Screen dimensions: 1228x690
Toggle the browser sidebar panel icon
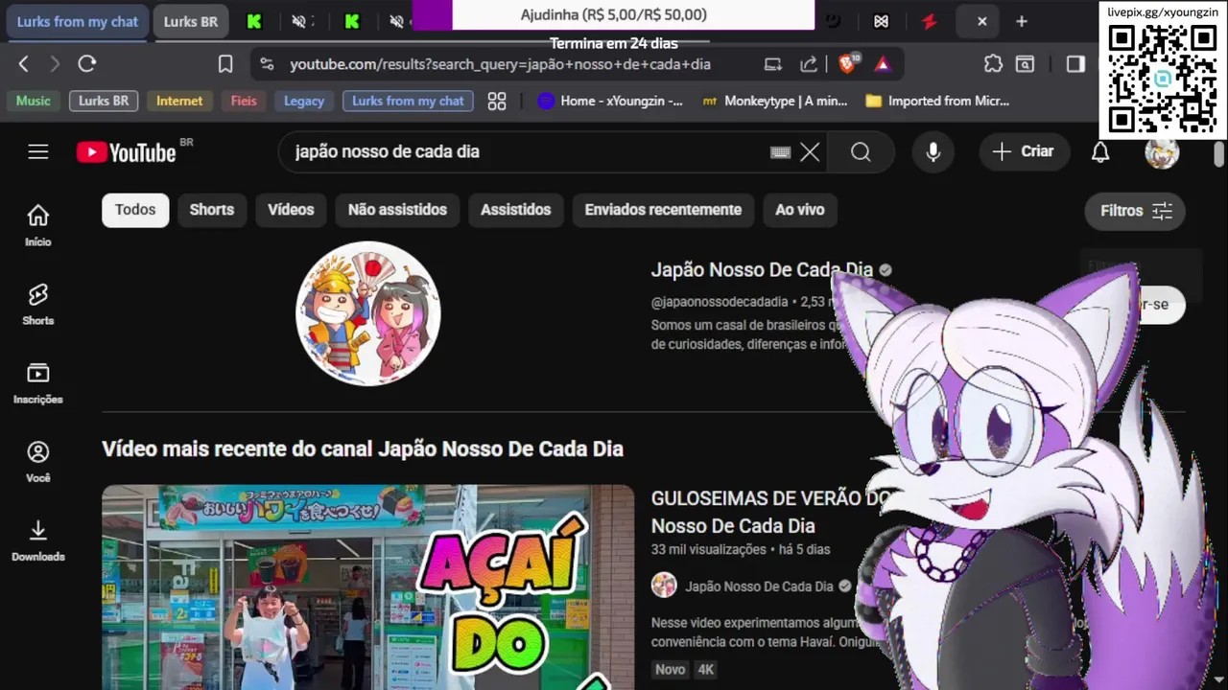click(1075, 63)
